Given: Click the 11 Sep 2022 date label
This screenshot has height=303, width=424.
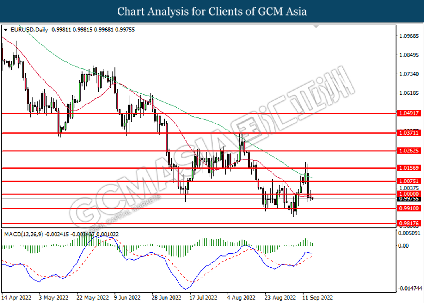Looking at the screenshot, I should (x=318, y=298).
